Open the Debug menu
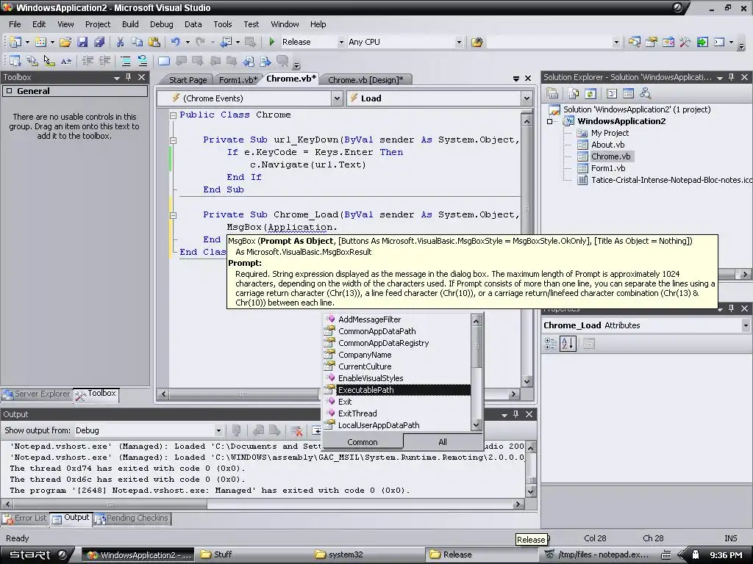The height and width of the screenshot is (564, 753). point(161,24)
